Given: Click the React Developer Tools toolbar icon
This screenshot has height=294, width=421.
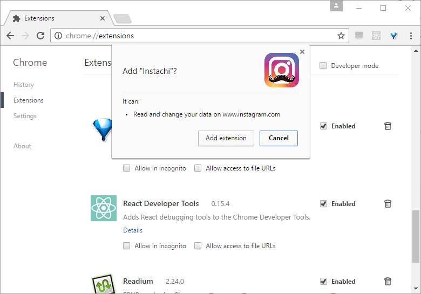Looking at the screenshot, I should pyautogui.click(x=376, y=36).
